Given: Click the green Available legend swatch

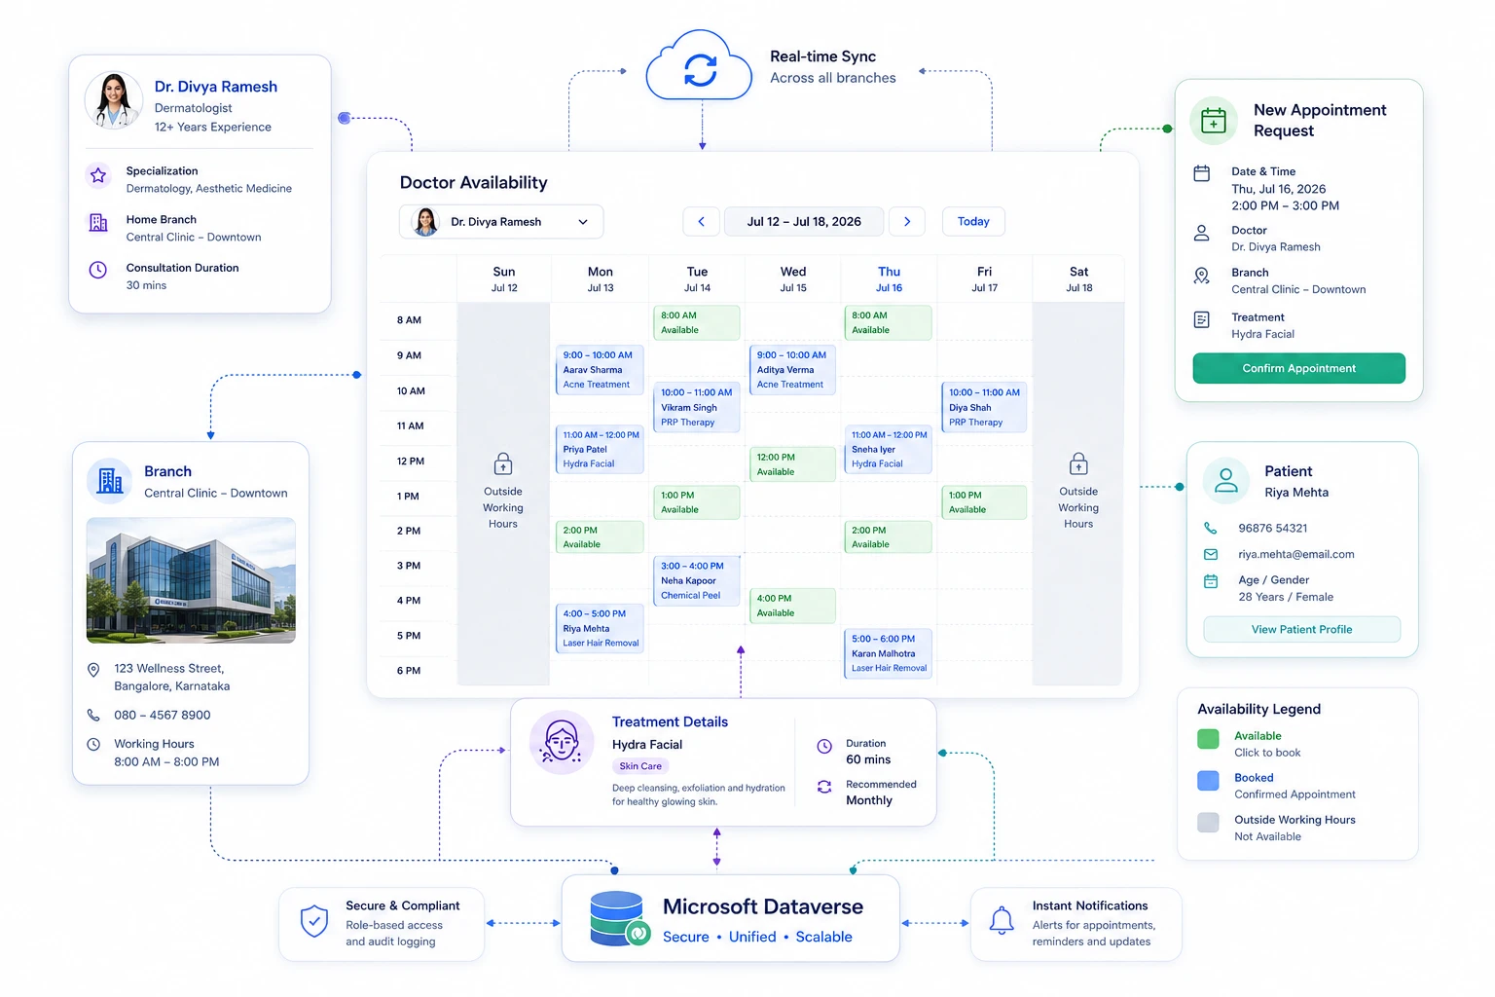Looking at the screenshot, I should [x=1208, y=739].
